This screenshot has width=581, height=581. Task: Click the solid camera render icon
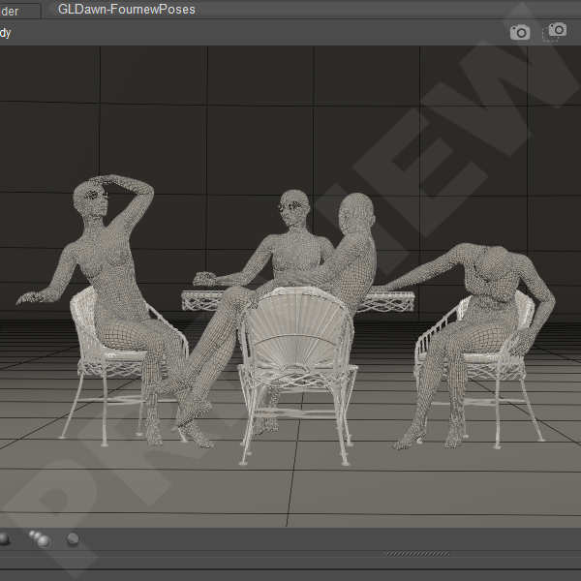click(520, 32)
